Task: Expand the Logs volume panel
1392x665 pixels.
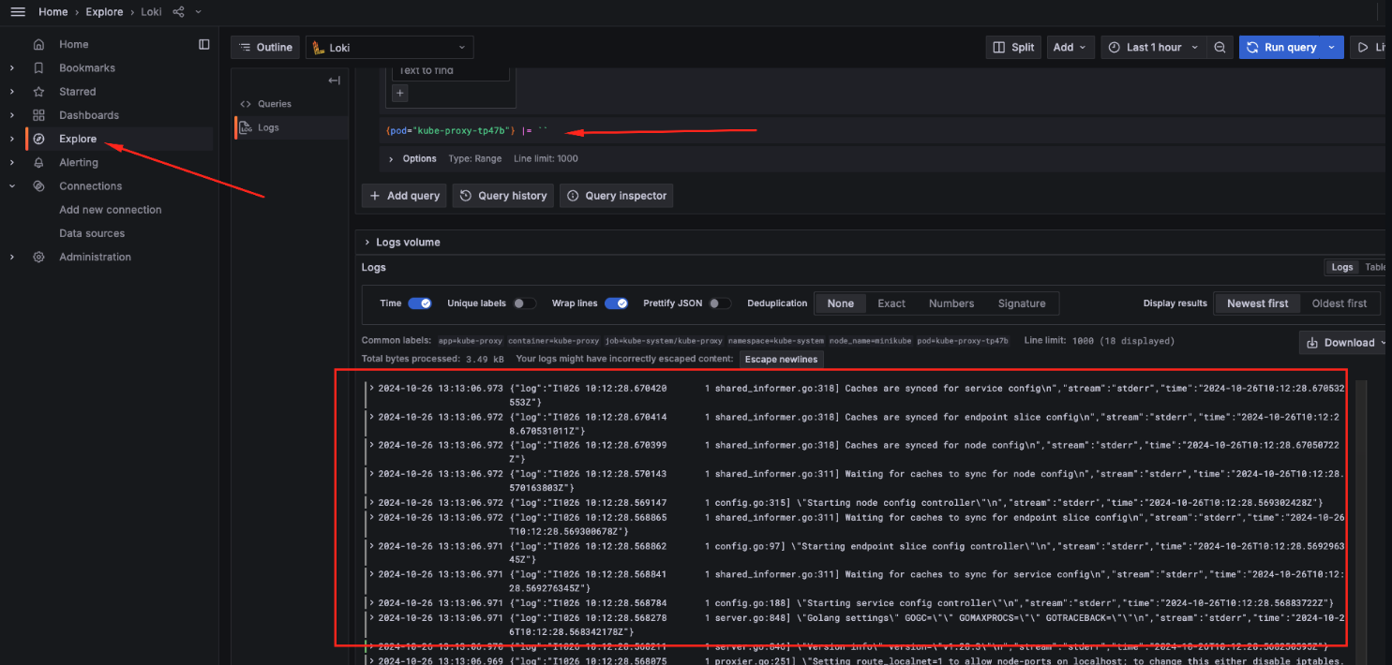Action: coord(401,242)
